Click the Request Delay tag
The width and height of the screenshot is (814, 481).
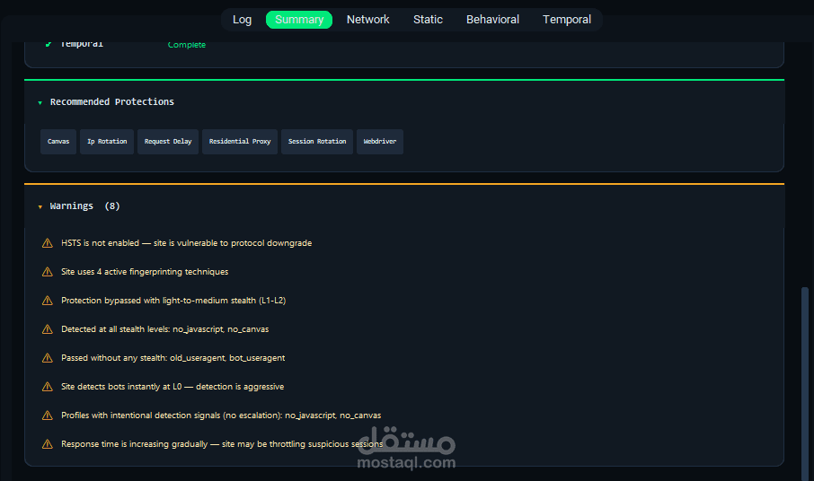point(168,142)
